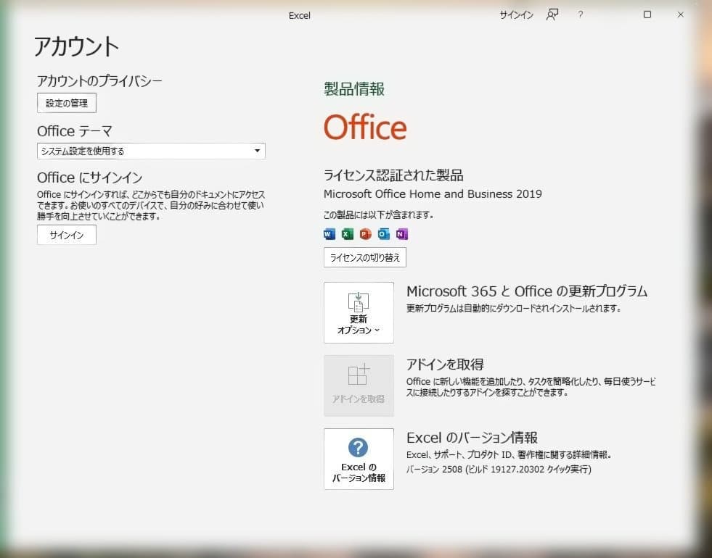This screenshot has width=712, height=558.
Task: Click the Excel app icon
Action: pos(348,234)
